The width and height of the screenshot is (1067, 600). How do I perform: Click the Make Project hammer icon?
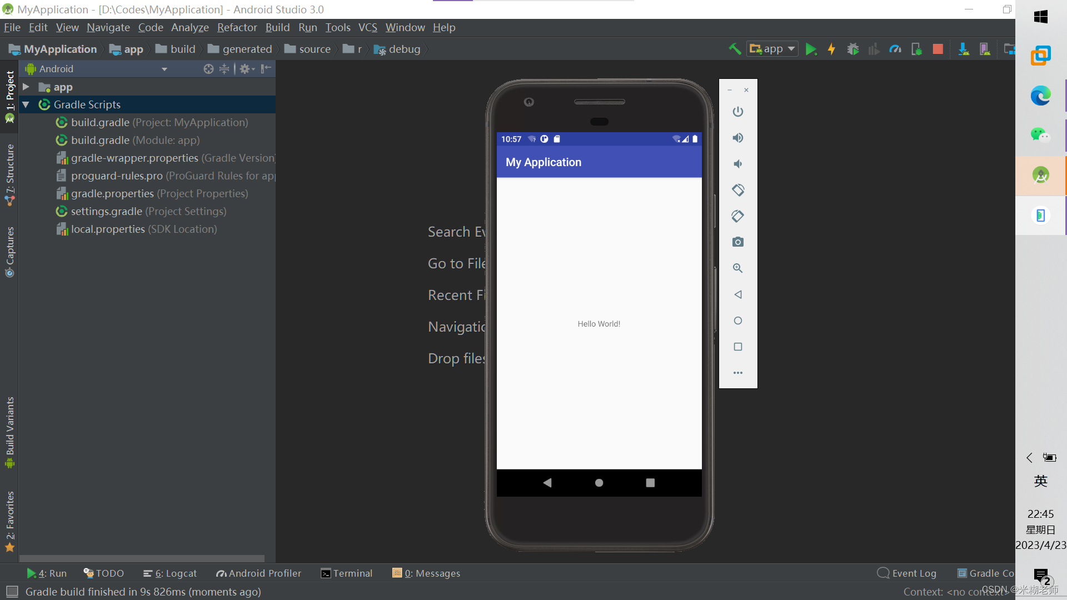pos(735,49)
